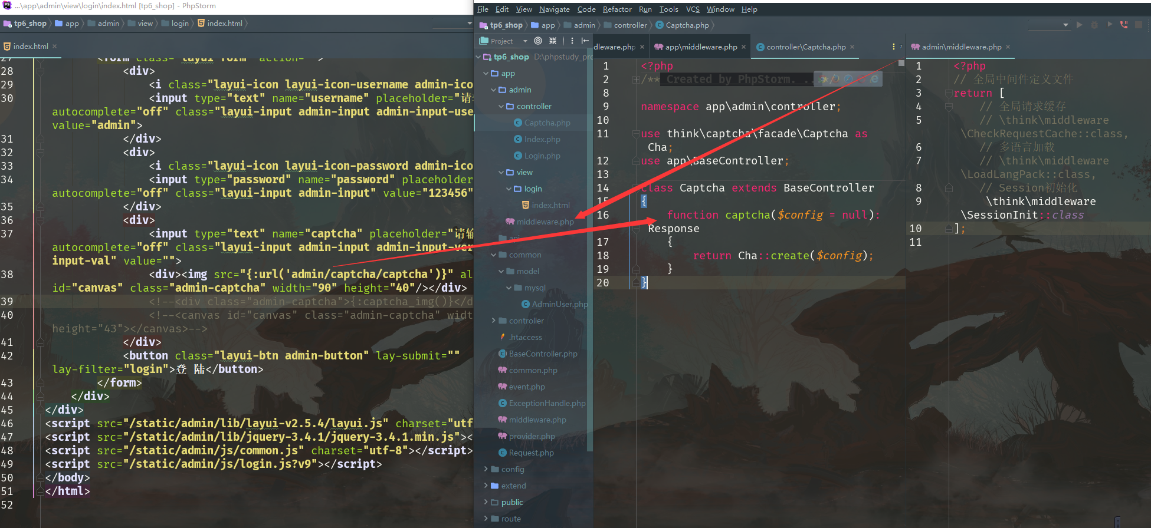1151x528 pixels.
Task: Open app-level middleware.php in tree
Action: [x=537, y=420]
